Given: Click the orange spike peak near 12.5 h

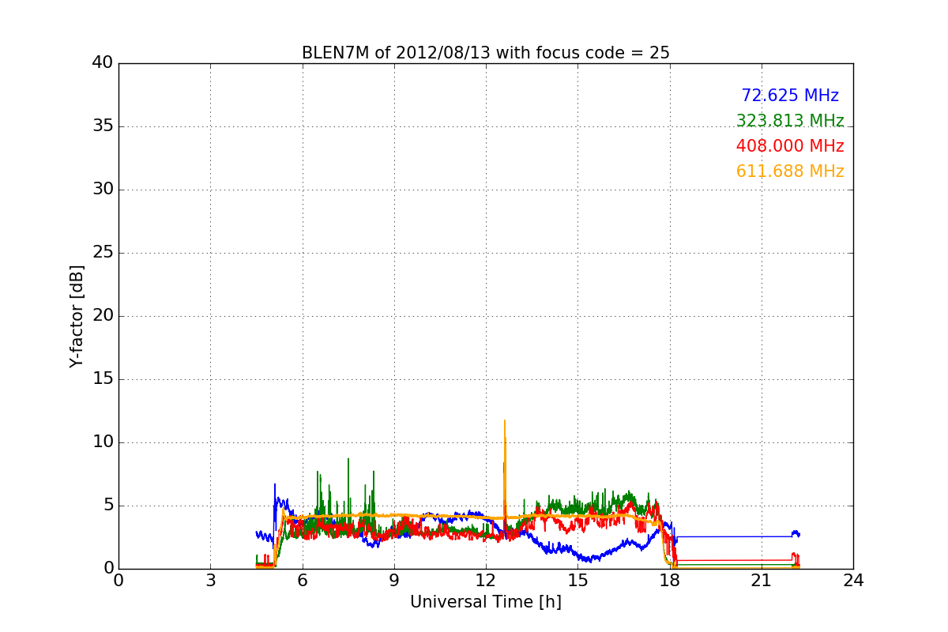Looking at the screenshot, I should point(505,421).
